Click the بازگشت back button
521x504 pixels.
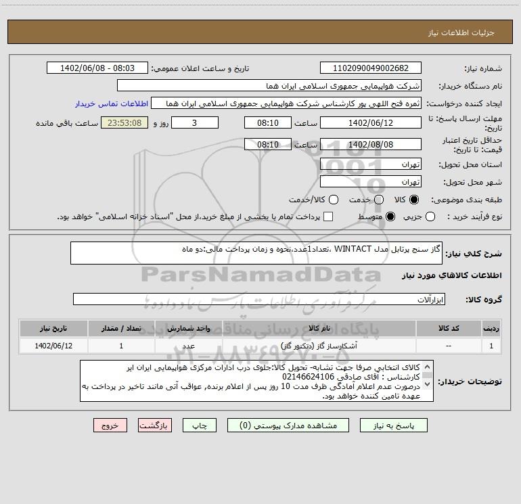pyautogui.click(x=155, y=426)
